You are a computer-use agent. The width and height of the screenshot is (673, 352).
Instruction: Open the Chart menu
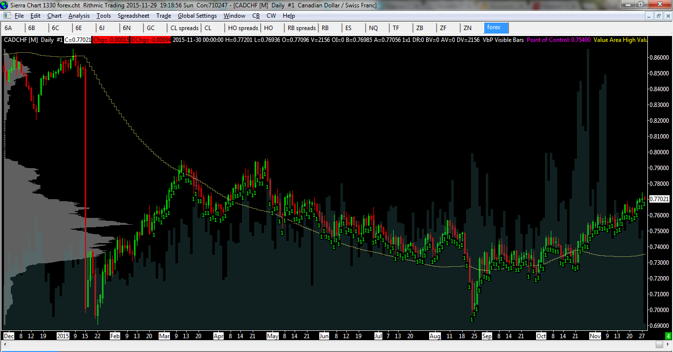point(55,16)
